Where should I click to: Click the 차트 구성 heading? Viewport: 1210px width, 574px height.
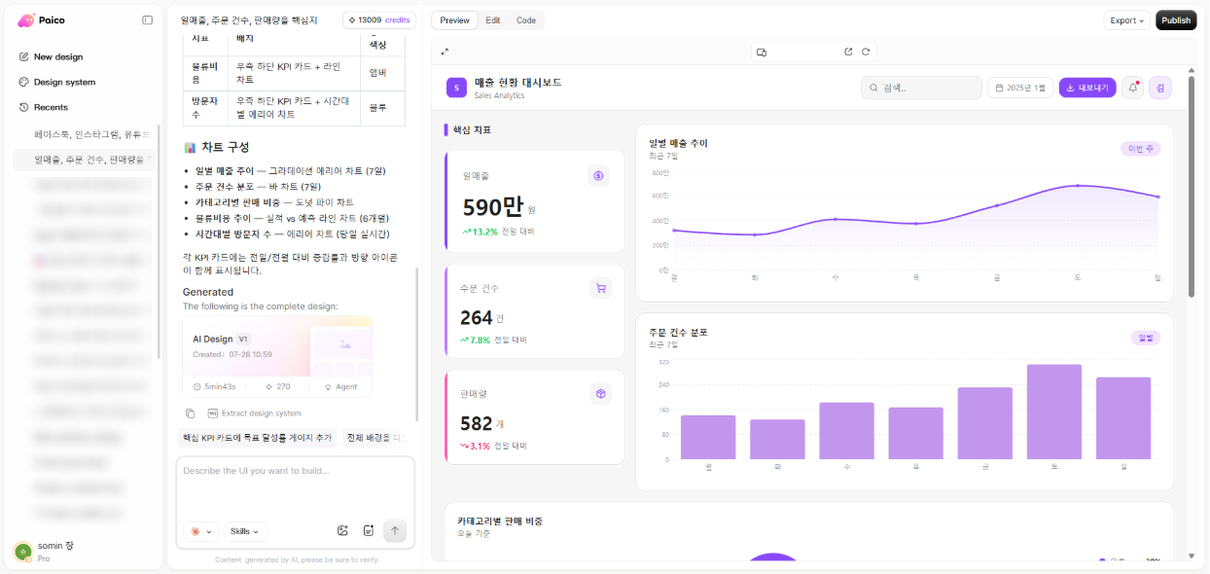tap(226, 147)
